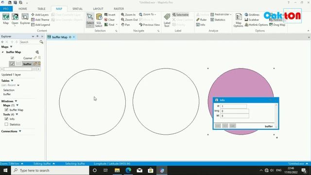Collapse the Tools (4) subsection
The width and height of the screenshot is (311, 175).
pyautogui.click(x=17, y=115)
